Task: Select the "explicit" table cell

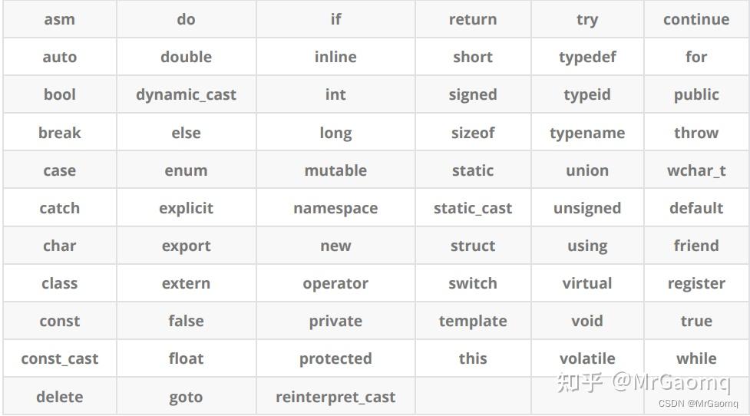Action: coord(186,208)
